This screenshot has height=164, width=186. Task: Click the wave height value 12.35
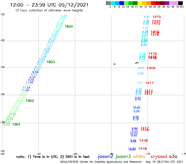[x=57, y=29]
